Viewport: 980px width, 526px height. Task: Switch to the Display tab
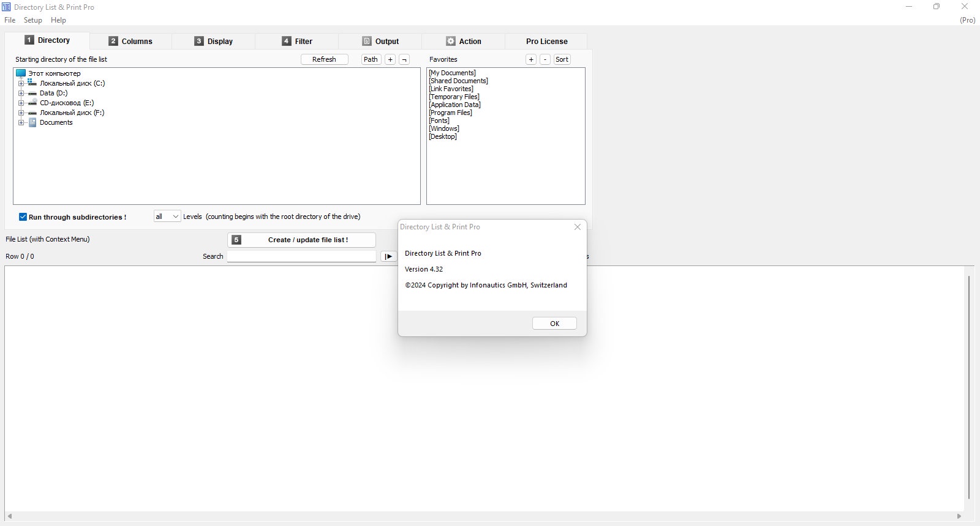214,42
